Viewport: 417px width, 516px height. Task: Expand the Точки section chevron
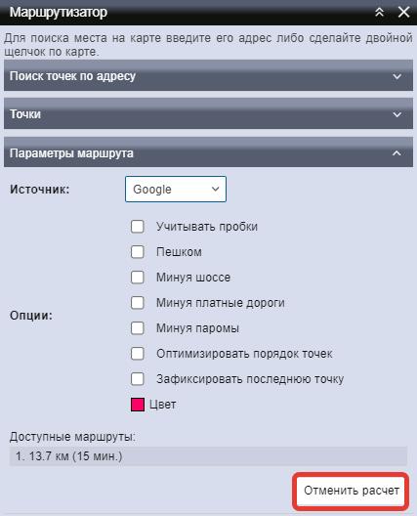(x=396, y=114)
